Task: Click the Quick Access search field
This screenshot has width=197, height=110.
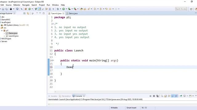Action: click(x=181, y=9)
